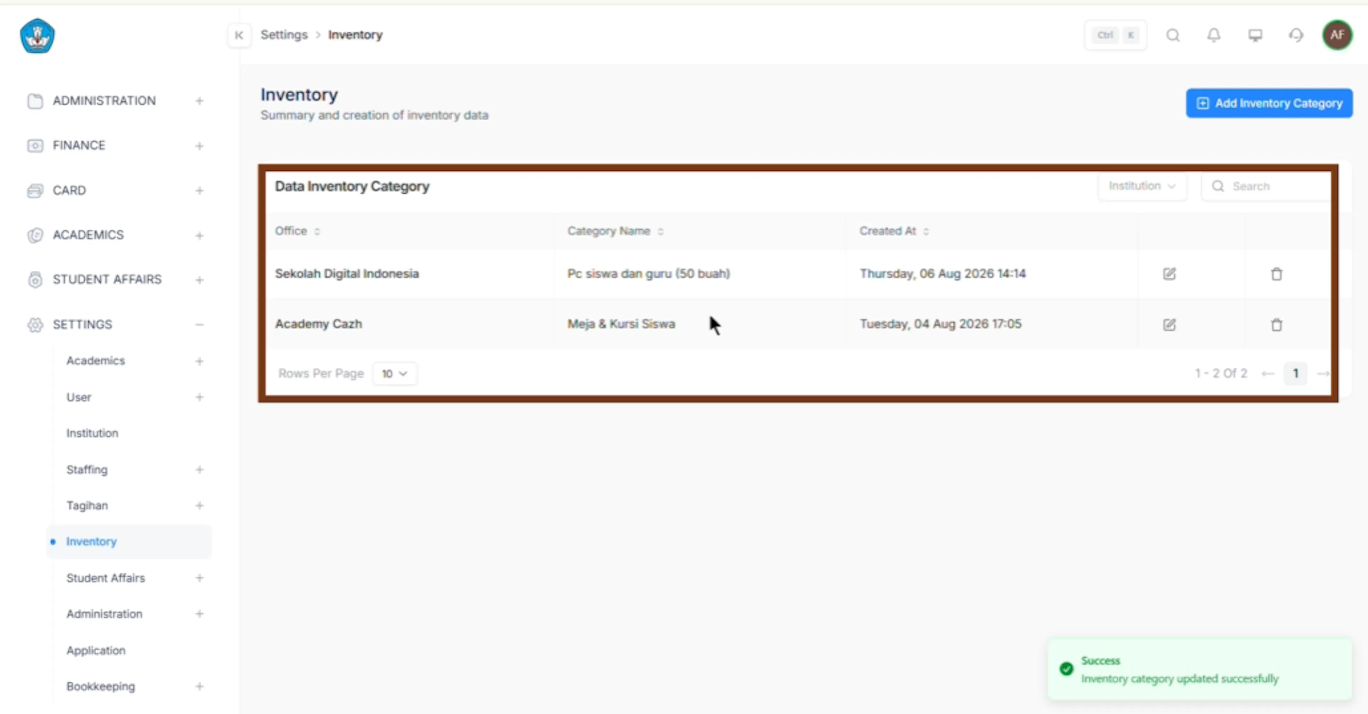Open the AF user avatar menu
The image size is (1368, 714).
click(x=1337, y=35)
